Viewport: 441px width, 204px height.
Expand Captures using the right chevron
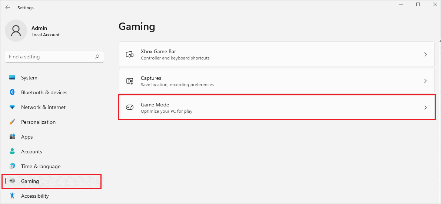tap(425, 81)
